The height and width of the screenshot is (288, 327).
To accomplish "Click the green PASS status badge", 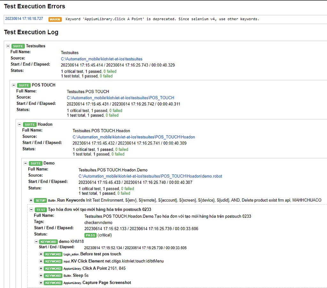I will click(x=90, y=235).
